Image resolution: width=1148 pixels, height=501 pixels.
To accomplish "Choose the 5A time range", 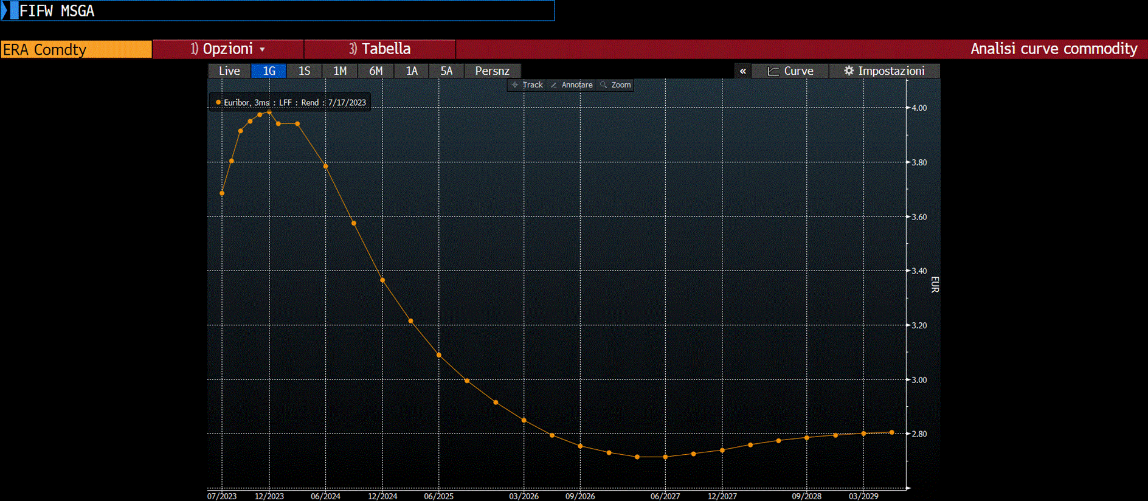I will [x=446, y=71].
